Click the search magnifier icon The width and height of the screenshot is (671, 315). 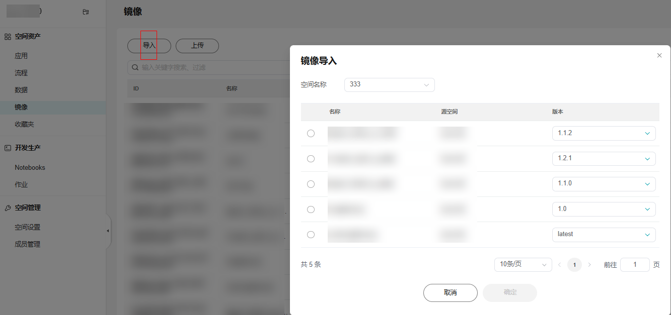click(x=135, y=67)
